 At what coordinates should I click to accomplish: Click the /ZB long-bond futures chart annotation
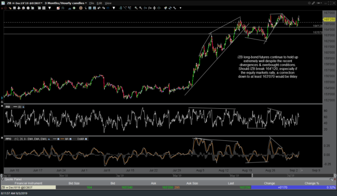point(268,67)
